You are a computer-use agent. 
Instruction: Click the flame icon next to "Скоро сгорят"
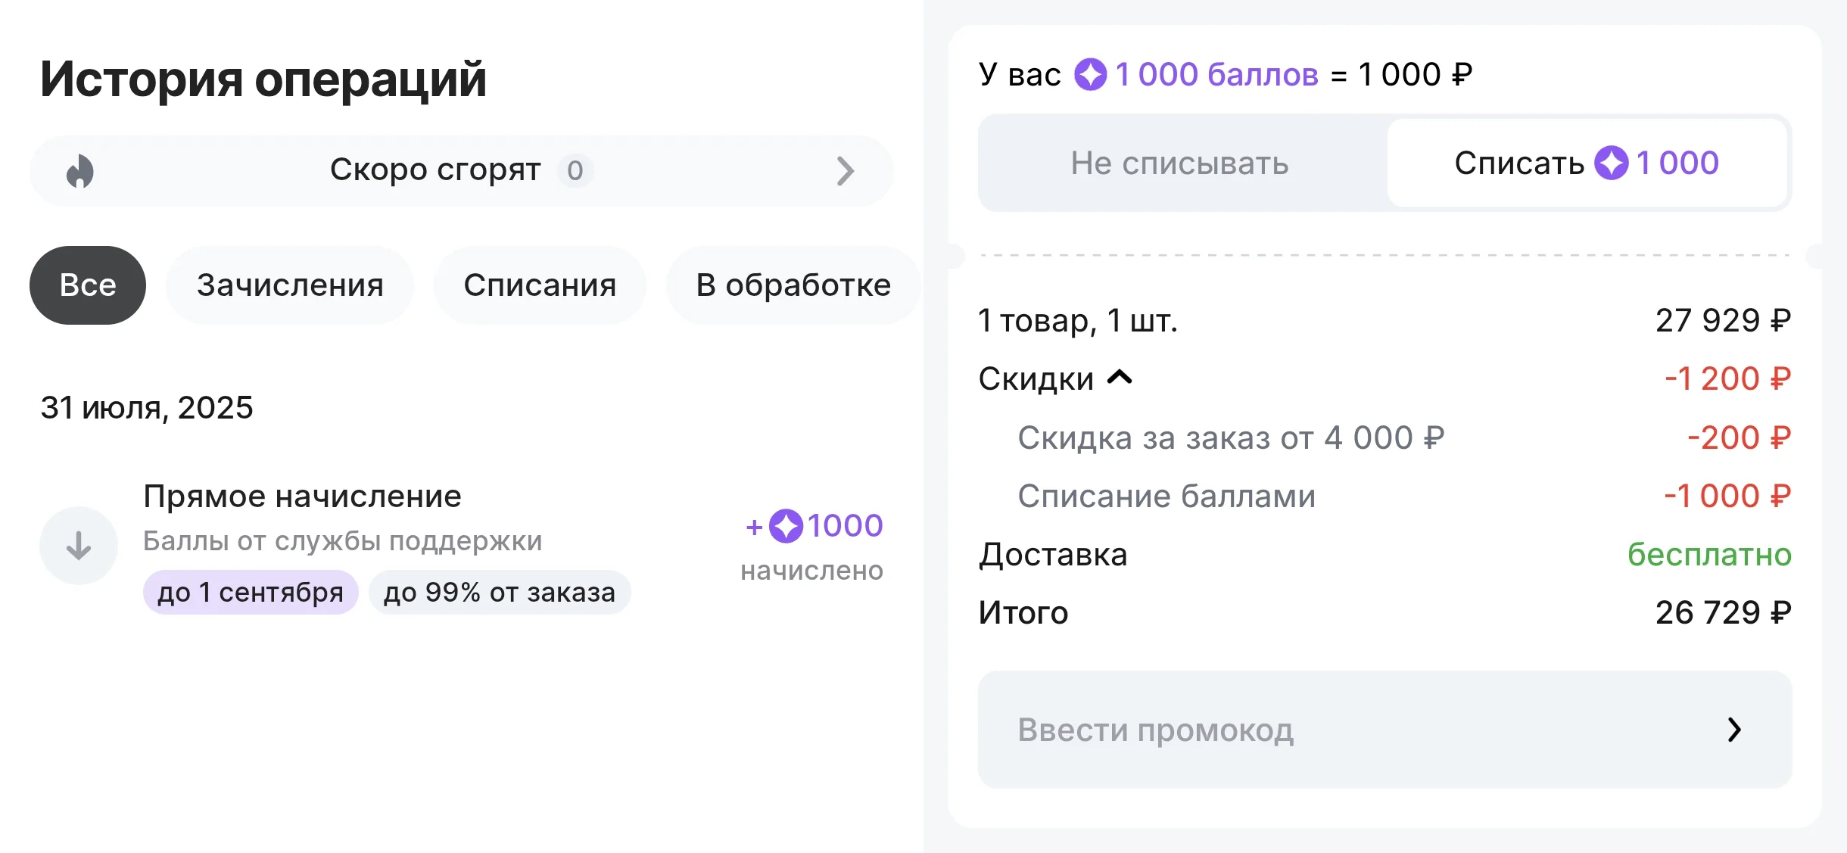tap(78, 170)
